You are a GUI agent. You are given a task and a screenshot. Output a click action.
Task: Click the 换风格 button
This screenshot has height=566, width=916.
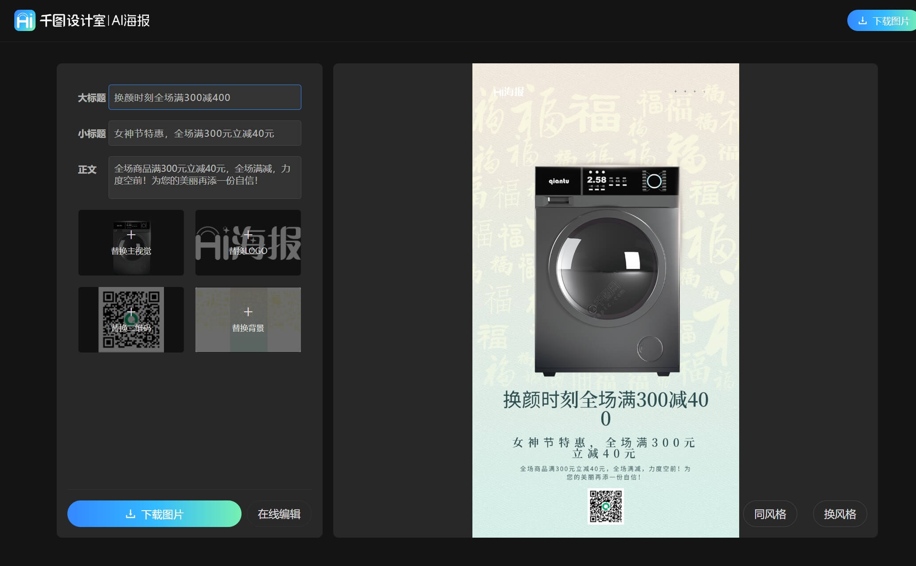pos(840,514)
